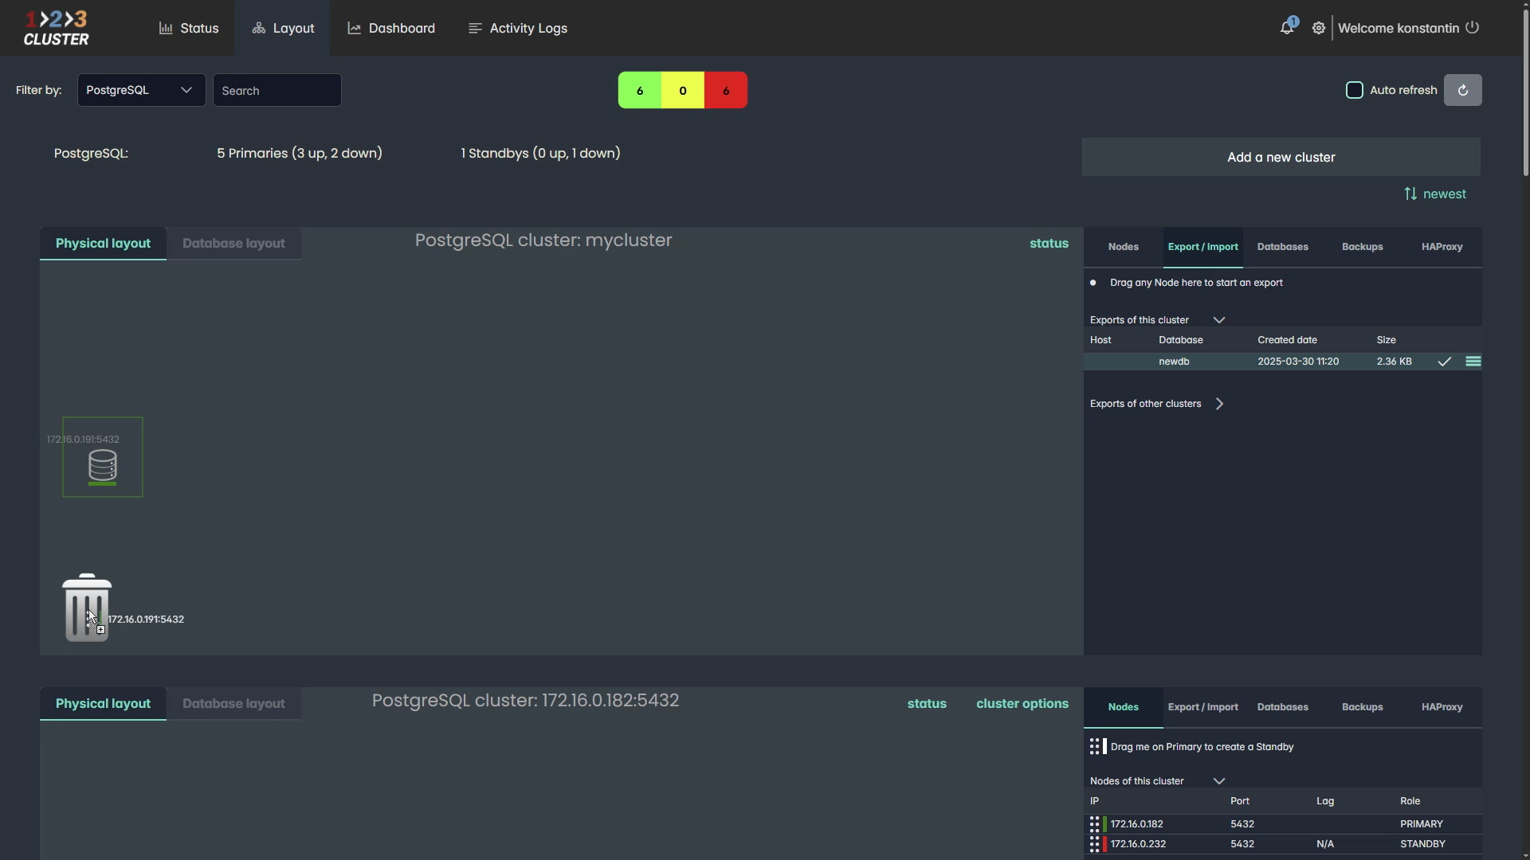Image resolution: width=1530 pixels, height=860 pixels.
Task: Collapse Exports of this cluster
Action: (1218, 320)
